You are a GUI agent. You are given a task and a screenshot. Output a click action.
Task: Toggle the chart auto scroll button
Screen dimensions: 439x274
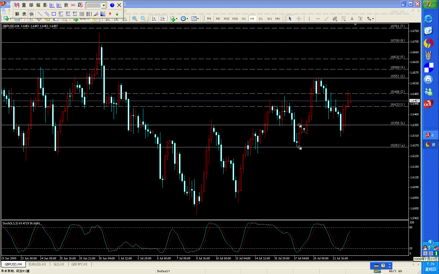click(154, 19)
